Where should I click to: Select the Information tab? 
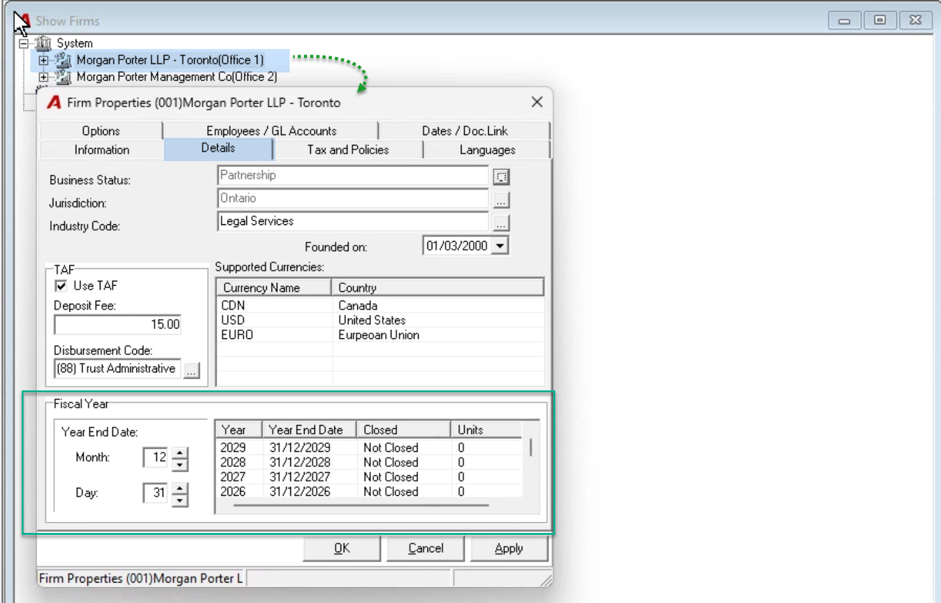(x=102, y=150)
